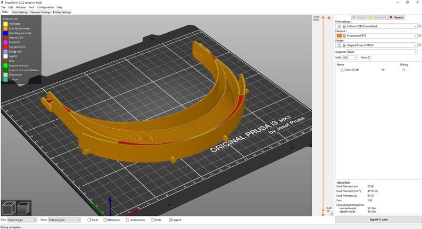422x229 pixels.
Task: Enable the Shells checkbox
Action: tap(152, 220)
